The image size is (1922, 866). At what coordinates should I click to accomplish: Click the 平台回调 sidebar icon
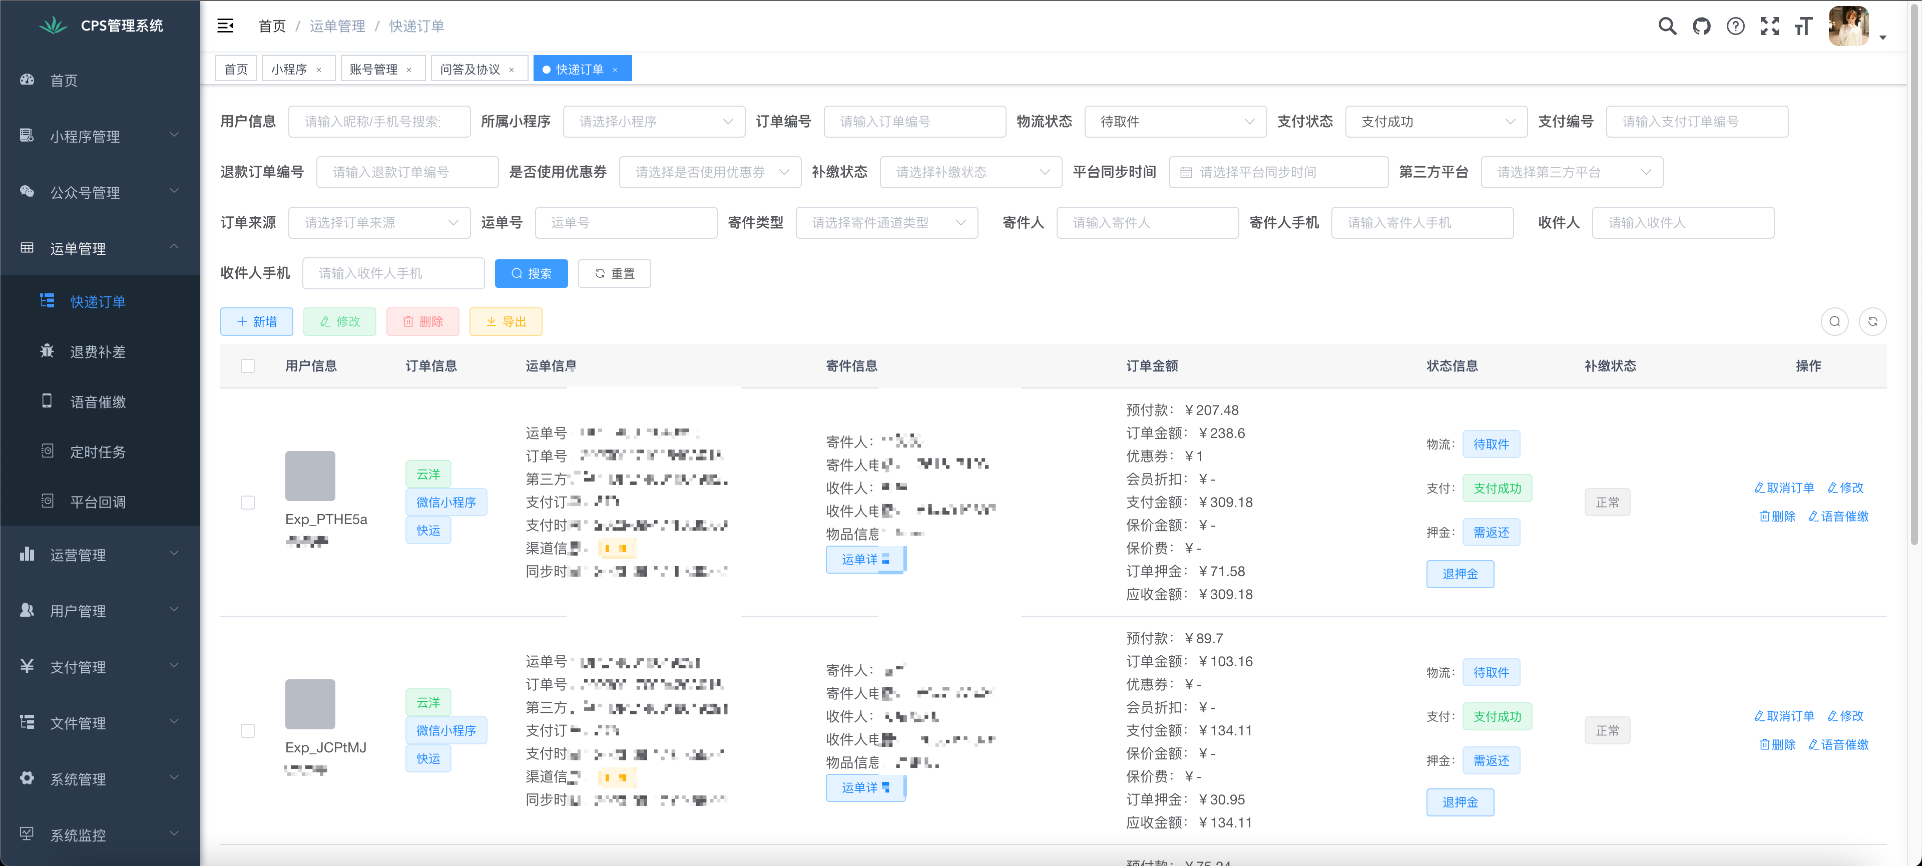click(x=47, y=501)
